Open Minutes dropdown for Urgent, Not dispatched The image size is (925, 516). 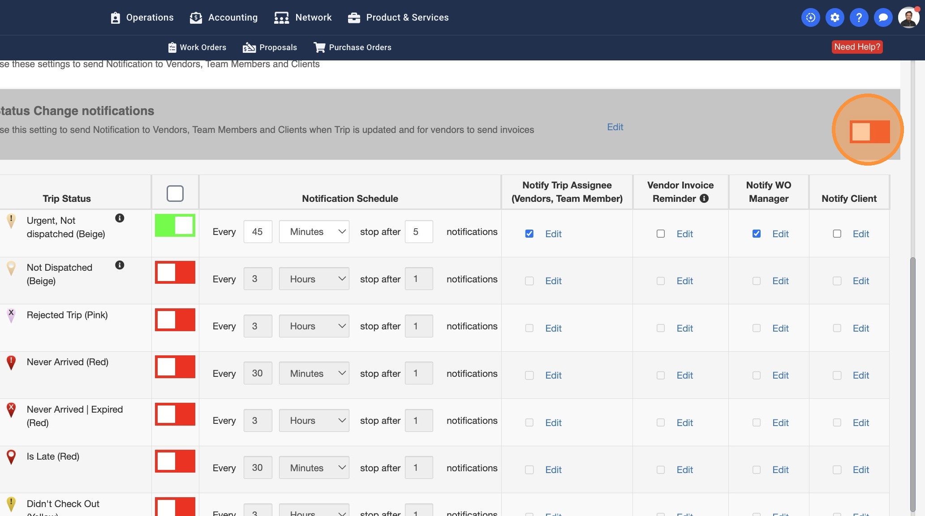314,232
